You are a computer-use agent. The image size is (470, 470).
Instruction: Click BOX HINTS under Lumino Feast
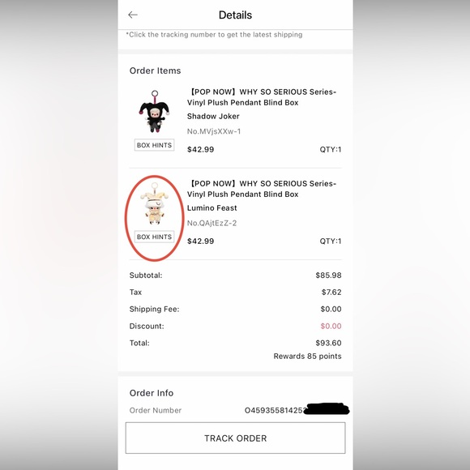coord(154,237)
